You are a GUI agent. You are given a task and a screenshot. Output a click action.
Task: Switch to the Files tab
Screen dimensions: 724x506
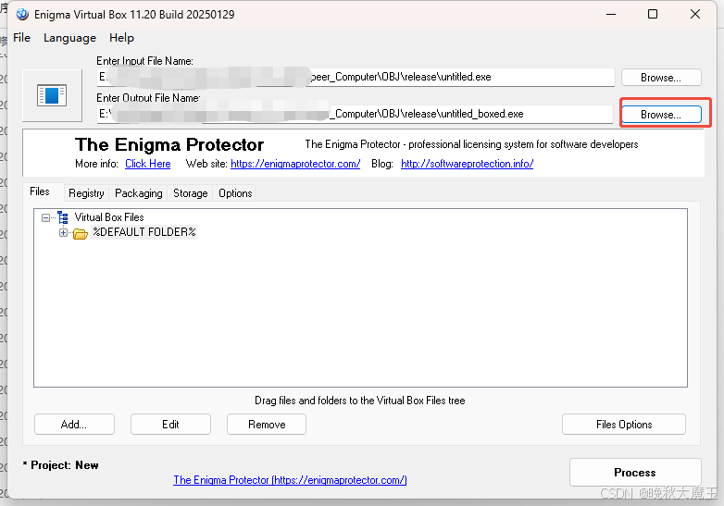(x=40, y=191)
